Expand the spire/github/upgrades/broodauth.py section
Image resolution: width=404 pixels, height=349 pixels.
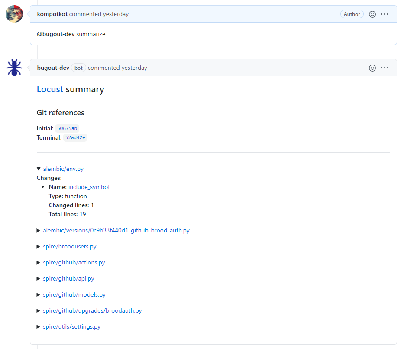pos(39,310)
